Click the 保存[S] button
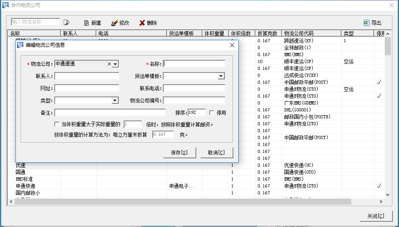Viewport: 399px width, 227px height. coord(180,153)
